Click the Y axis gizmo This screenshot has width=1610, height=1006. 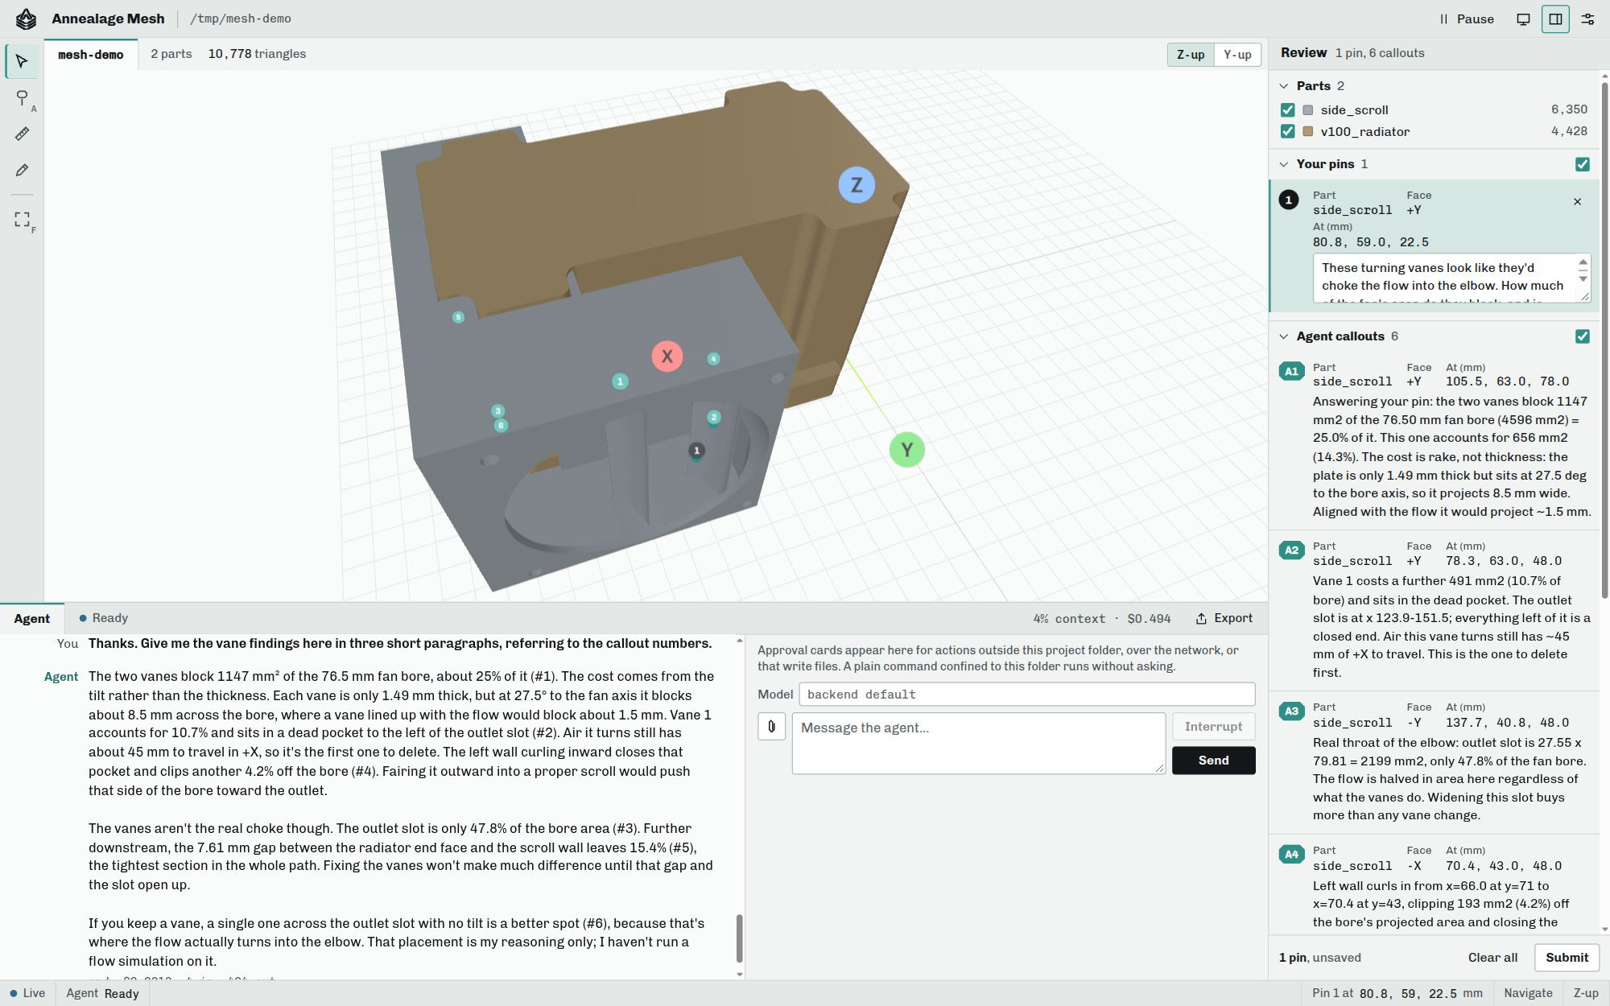pos(906,449)
